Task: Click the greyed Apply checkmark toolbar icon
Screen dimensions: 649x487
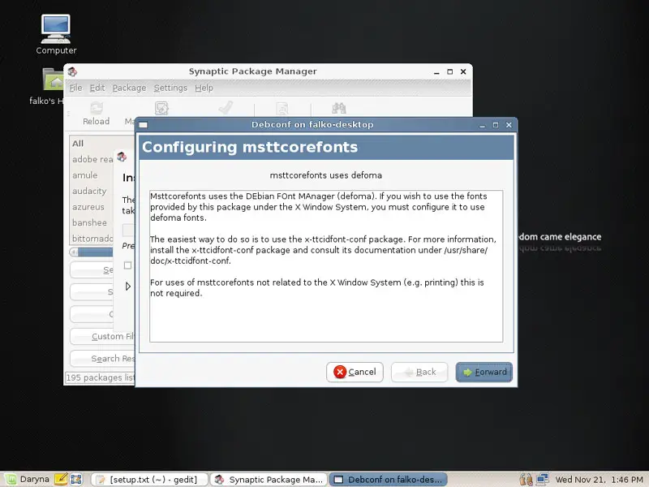Action: (x=226, y=108)
